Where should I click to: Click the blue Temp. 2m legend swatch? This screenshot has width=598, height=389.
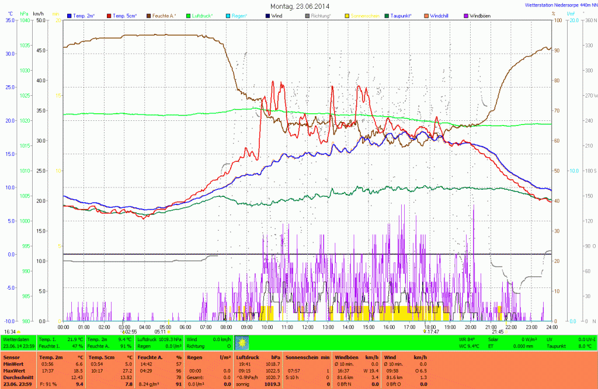(x=69, y=15)
